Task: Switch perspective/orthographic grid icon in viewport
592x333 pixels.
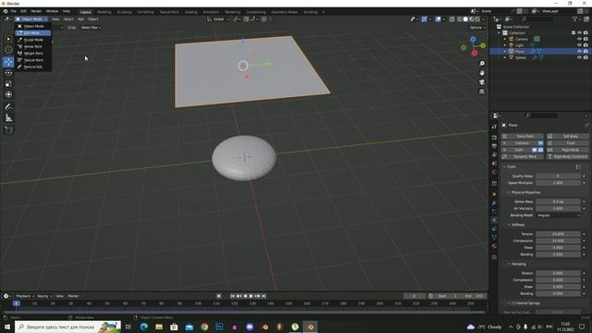Action: (482, 92)
